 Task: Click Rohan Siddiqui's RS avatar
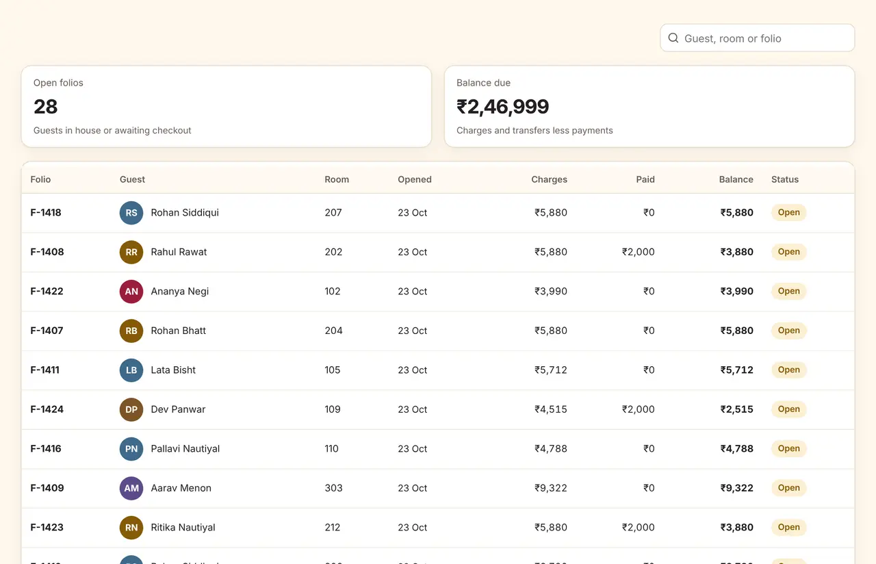[x=131, y=213]
